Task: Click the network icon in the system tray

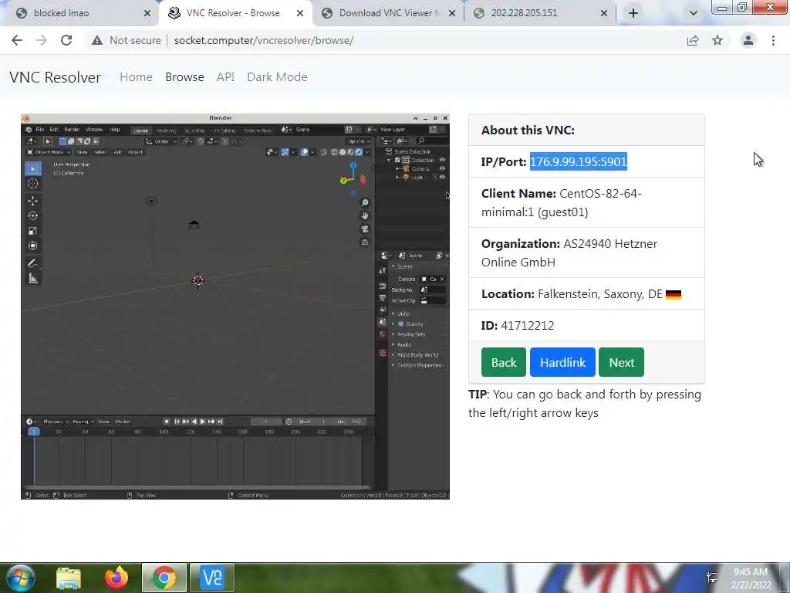Action: 712,578
